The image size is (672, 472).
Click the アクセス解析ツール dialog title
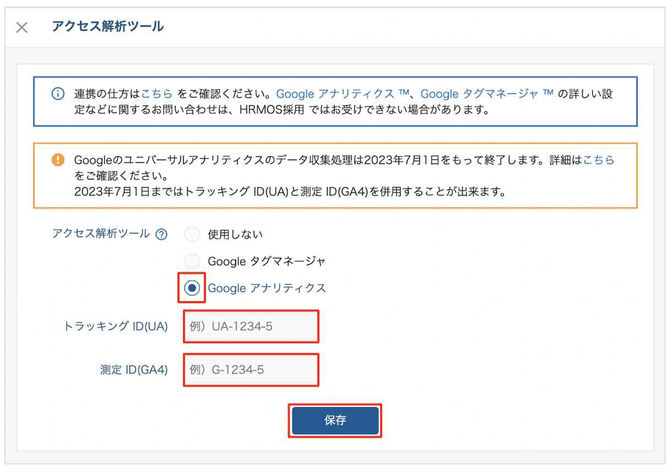[107, 26]
